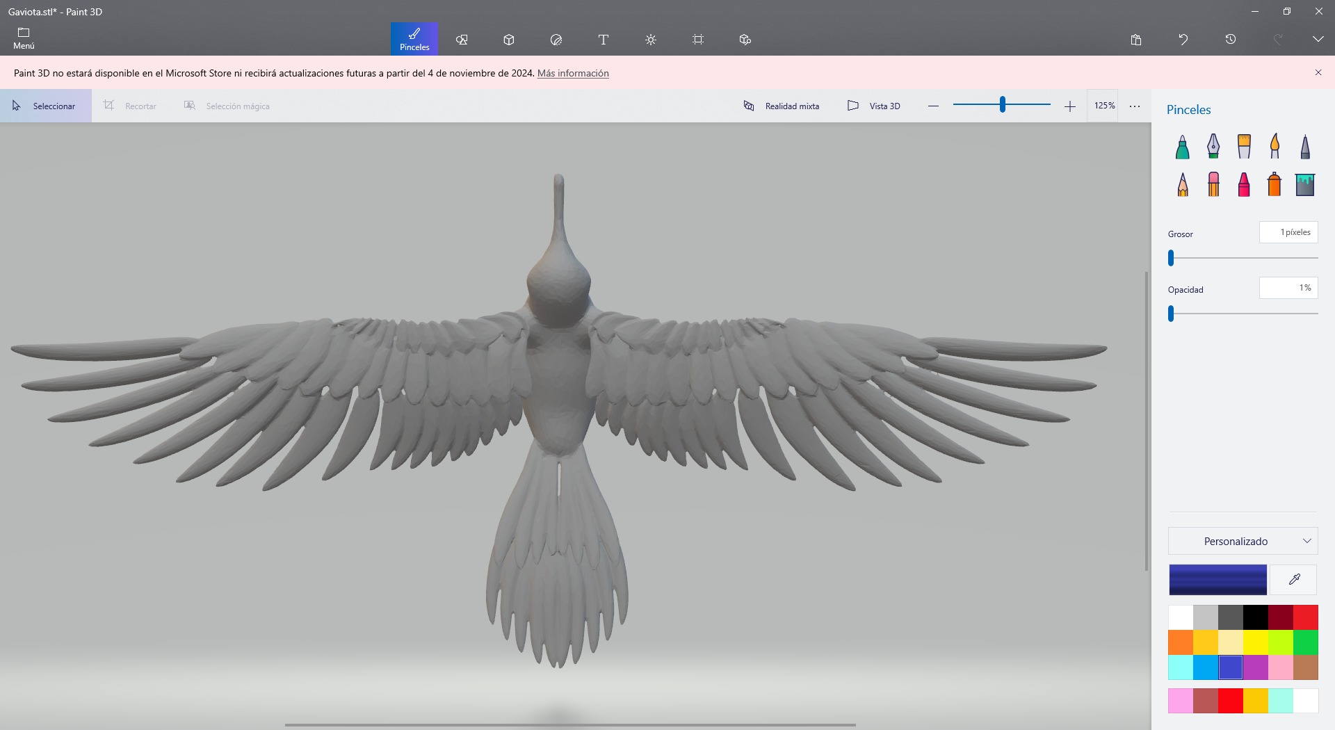Select the Marker brush
Screen dimensions: 1335x730
(1183, 147)
